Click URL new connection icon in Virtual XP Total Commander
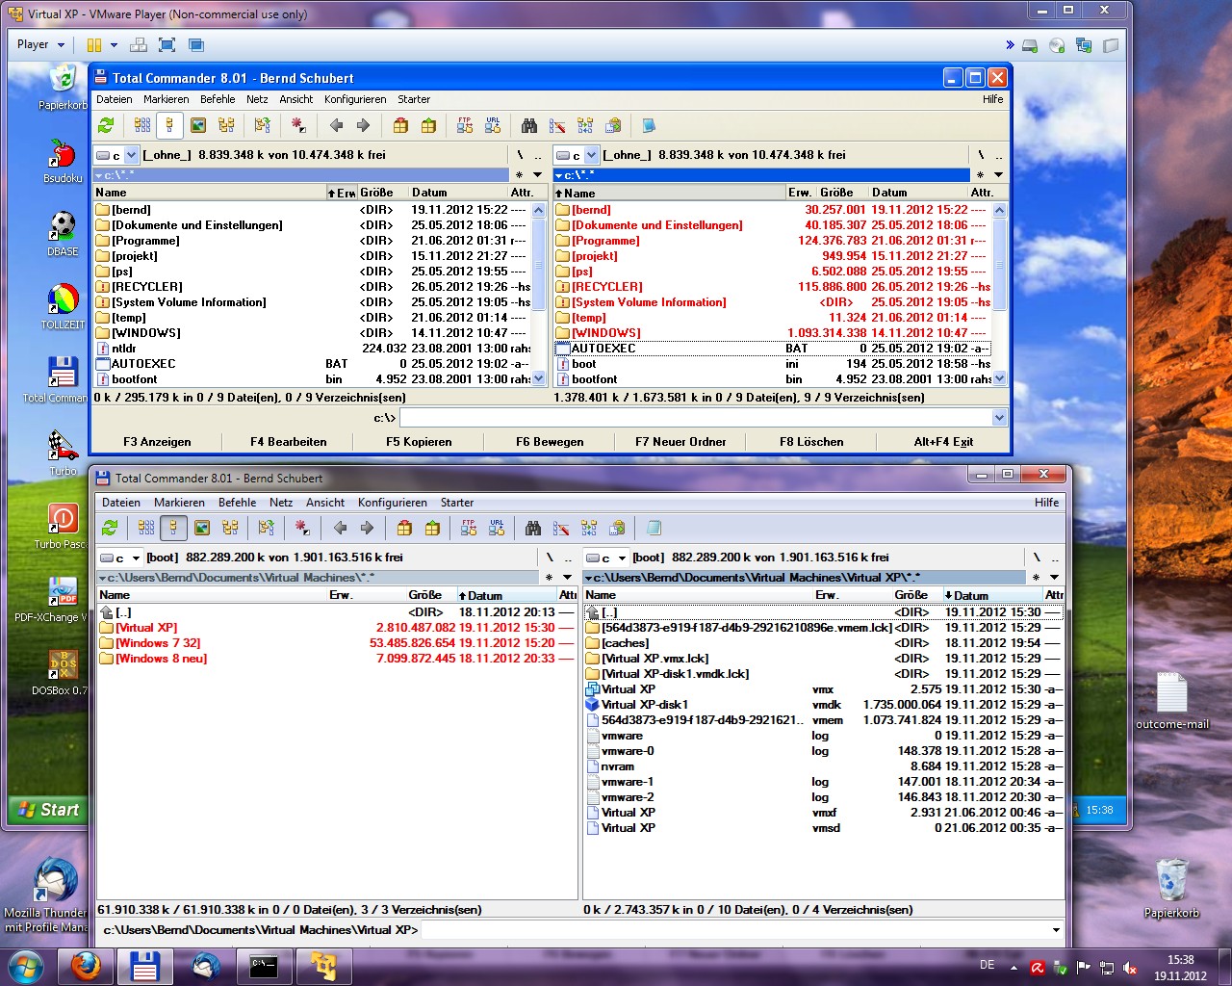The image size is (1232, 986). point(493,125)
